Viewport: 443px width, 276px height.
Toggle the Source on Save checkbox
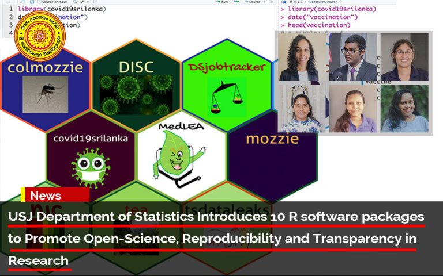39,2
